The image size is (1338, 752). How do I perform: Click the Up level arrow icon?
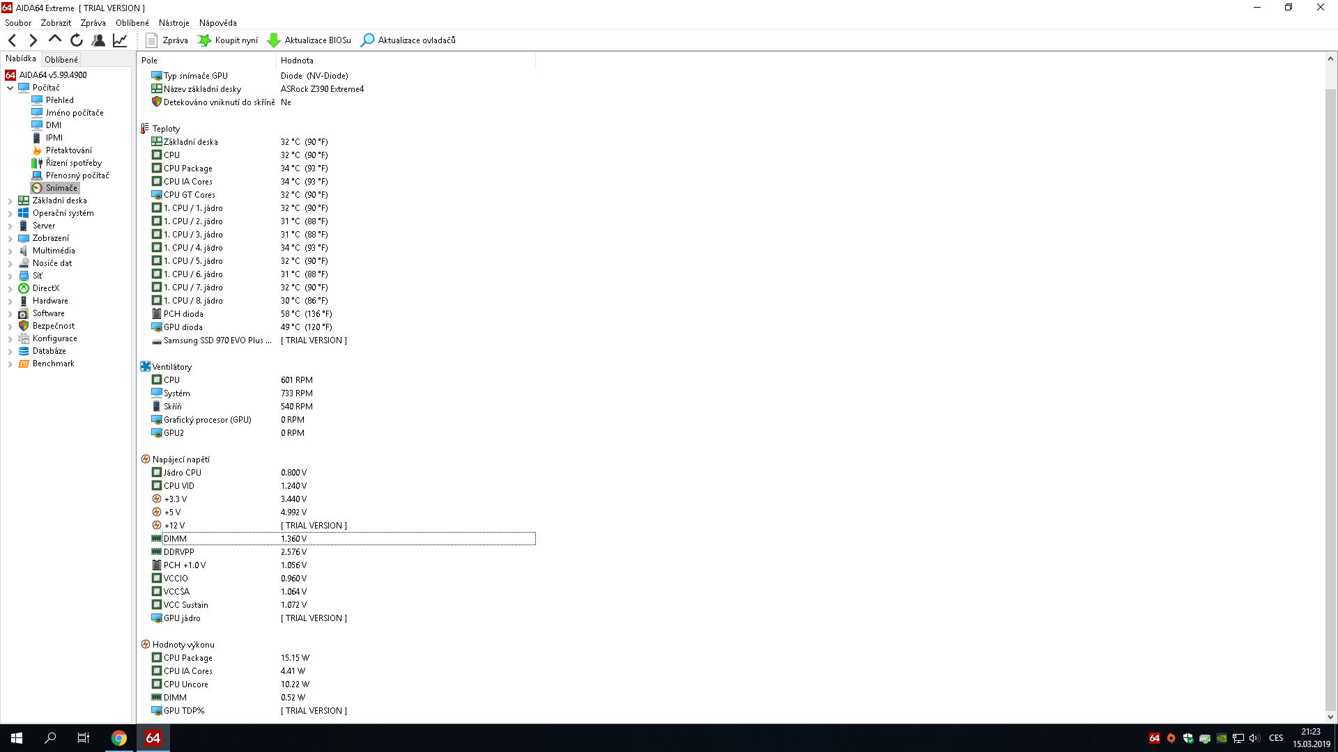[54, 40]
